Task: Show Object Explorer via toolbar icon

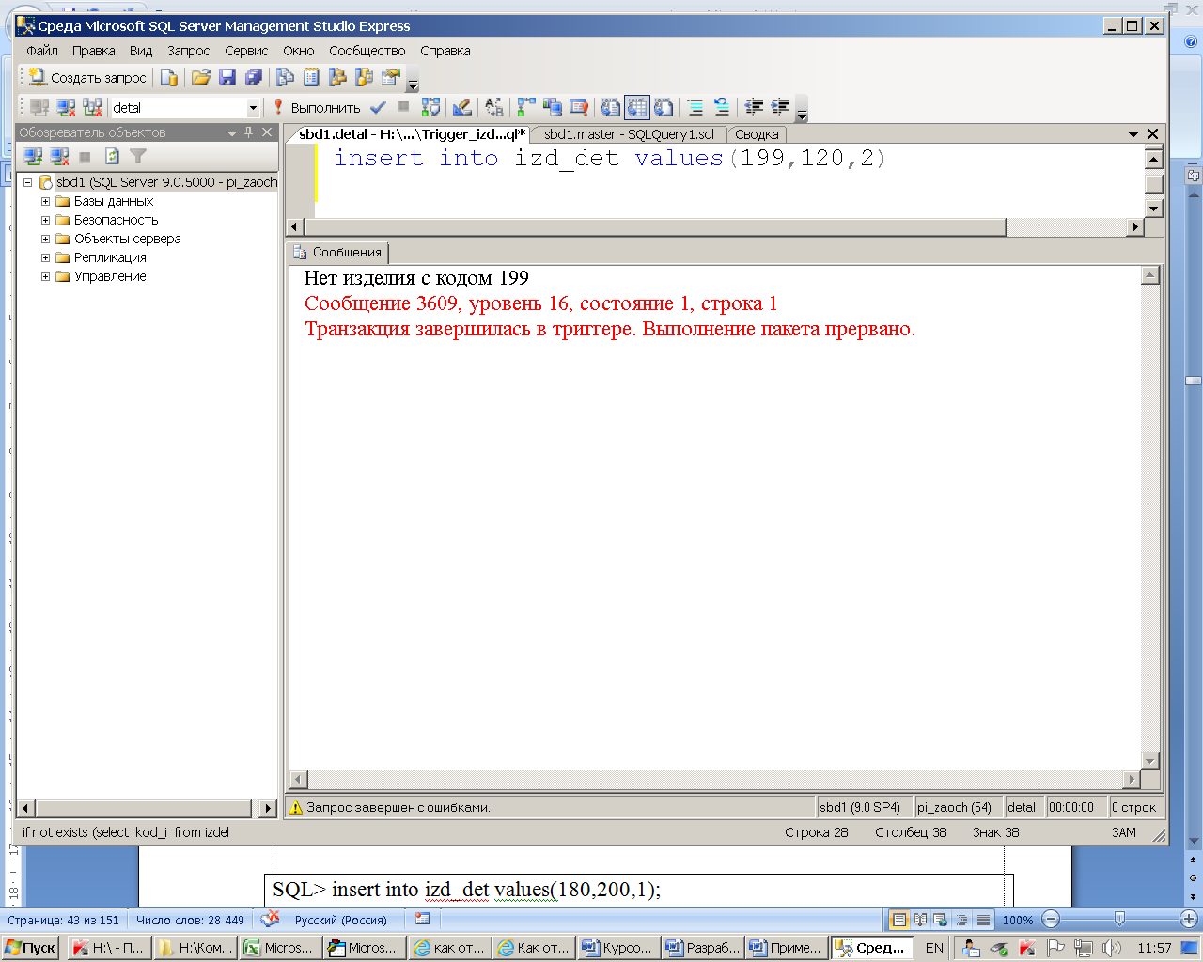Action: [338, 78]
